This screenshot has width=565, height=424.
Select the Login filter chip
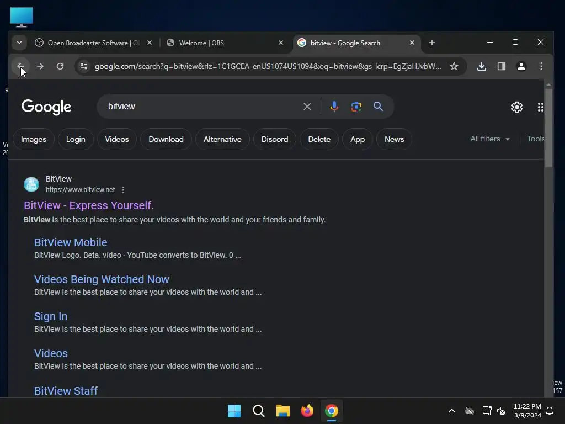pyautogui.click(x=76, y=139)
